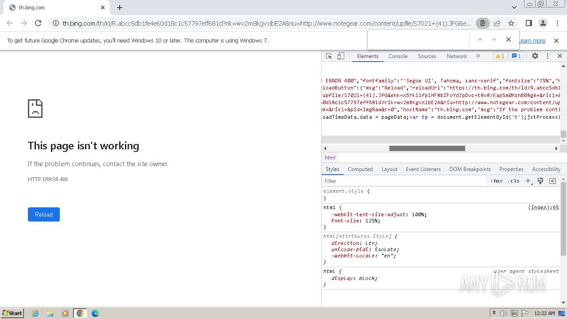The width and height of the screenshot is (567, 319).
Task: Open Chrome three-dot menu
Action: click(557, 23)
